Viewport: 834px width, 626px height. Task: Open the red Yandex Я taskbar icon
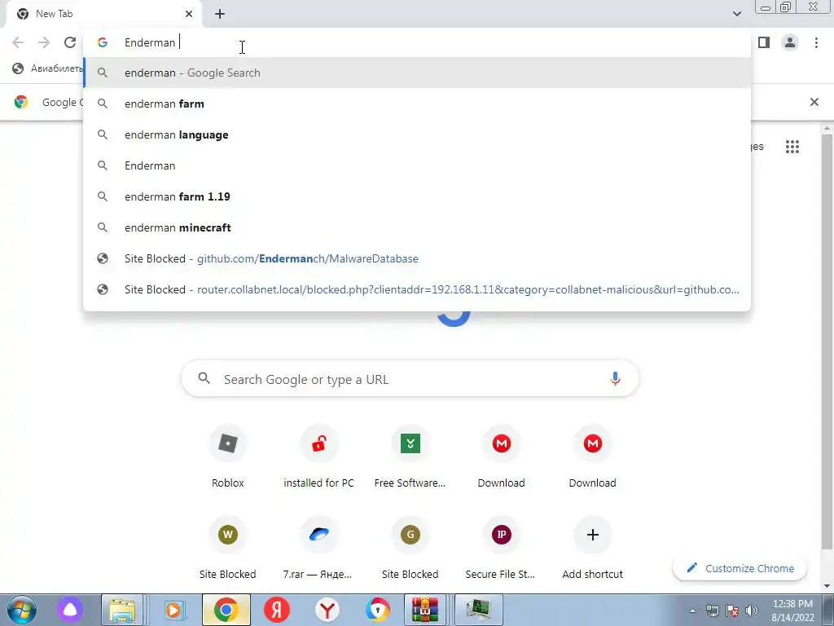(x=277, y=610)
